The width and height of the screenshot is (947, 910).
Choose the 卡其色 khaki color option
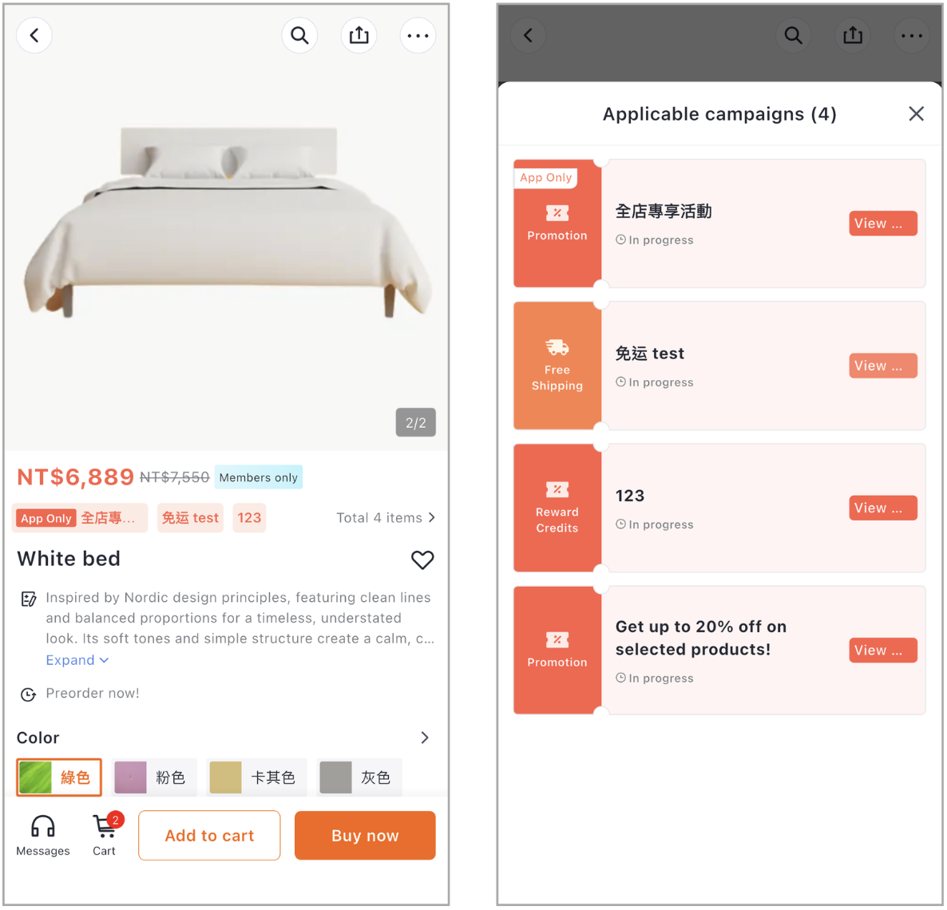point(256,777)
